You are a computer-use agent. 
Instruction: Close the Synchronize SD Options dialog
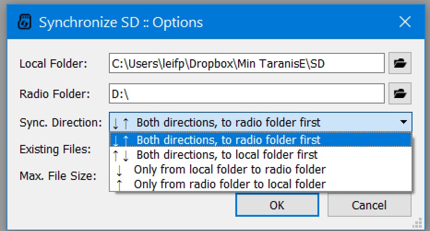pos(405,22)
